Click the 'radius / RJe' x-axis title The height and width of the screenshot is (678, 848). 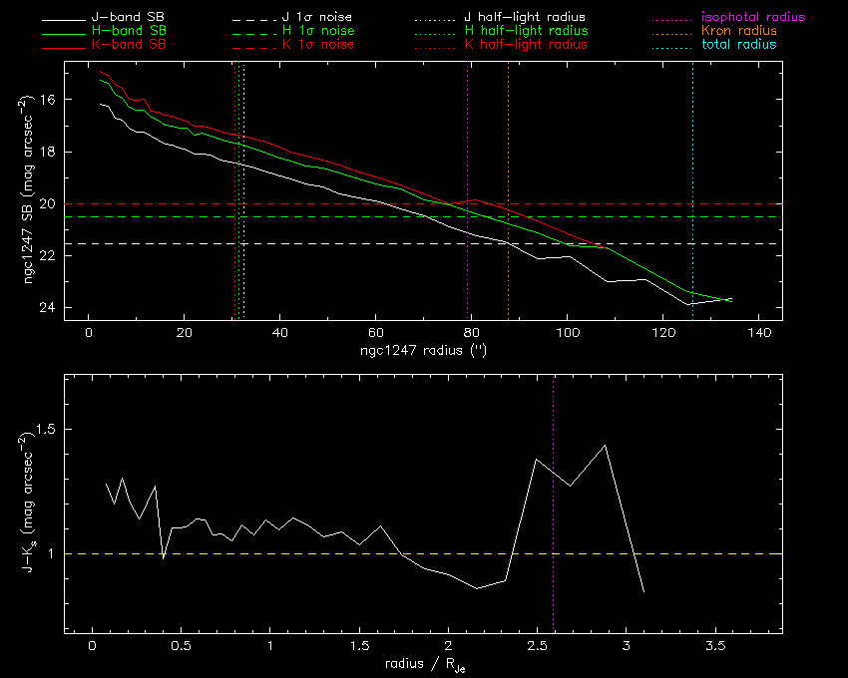pyautogui.click(x=425, y=664)
